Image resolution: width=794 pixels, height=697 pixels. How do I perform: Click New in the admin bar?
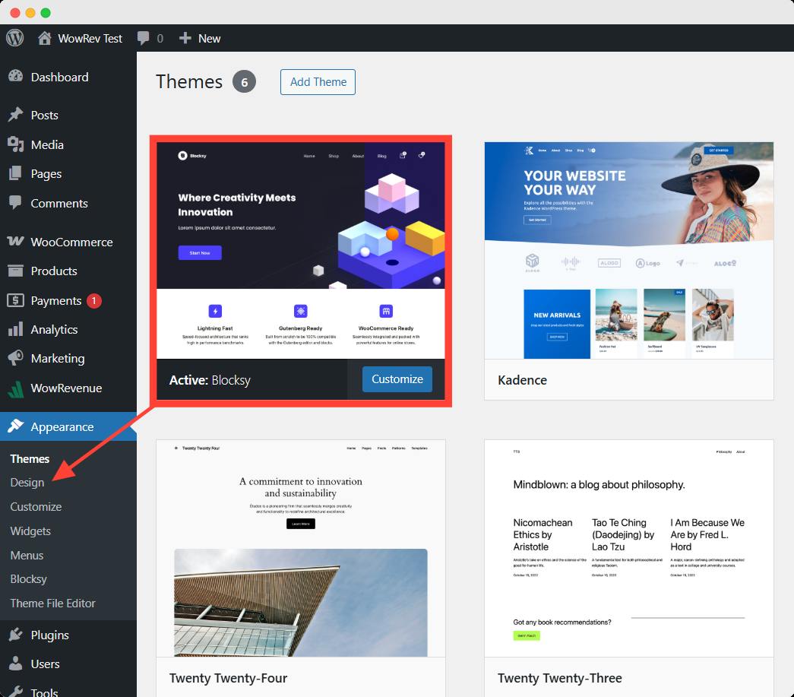[209, 39]
